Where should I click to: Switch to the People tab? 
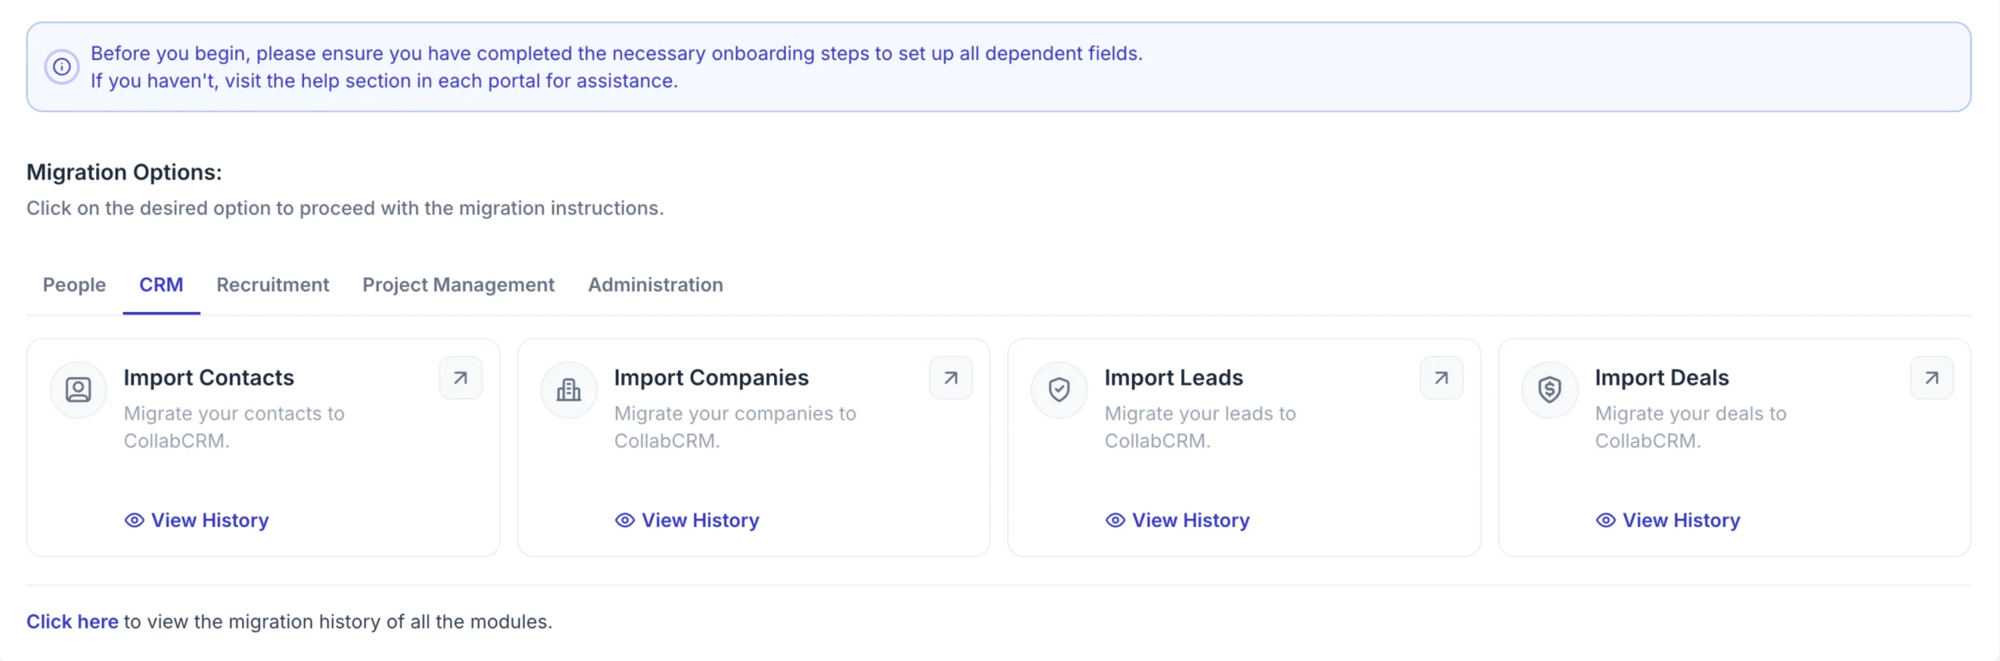[74, 285]
